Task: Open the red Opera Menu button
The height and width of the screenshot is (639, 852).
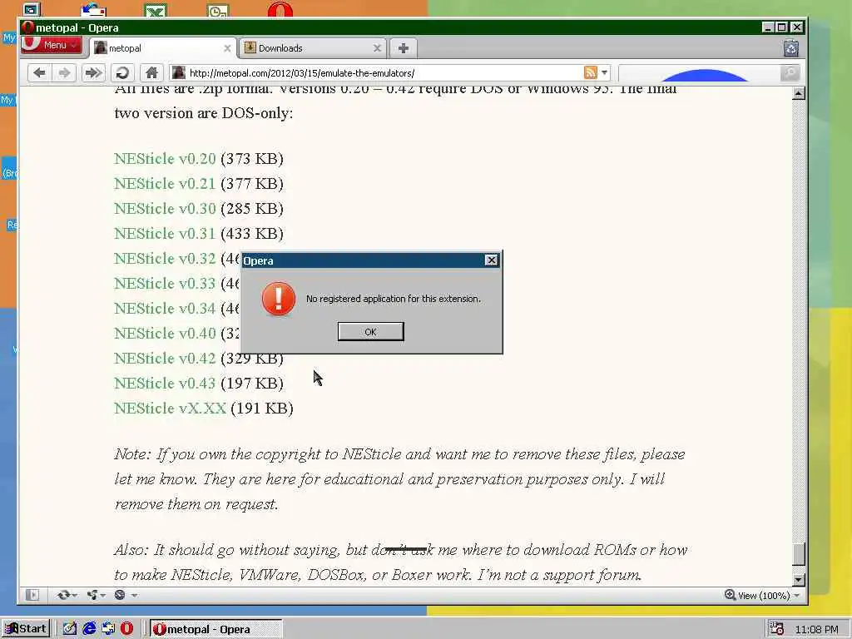Action: 51,45
